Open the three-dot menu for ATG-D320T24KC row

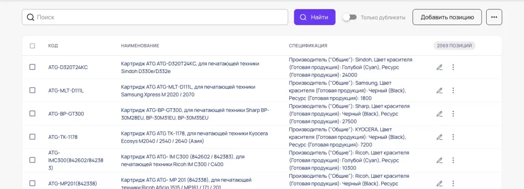tap(453, 67)
